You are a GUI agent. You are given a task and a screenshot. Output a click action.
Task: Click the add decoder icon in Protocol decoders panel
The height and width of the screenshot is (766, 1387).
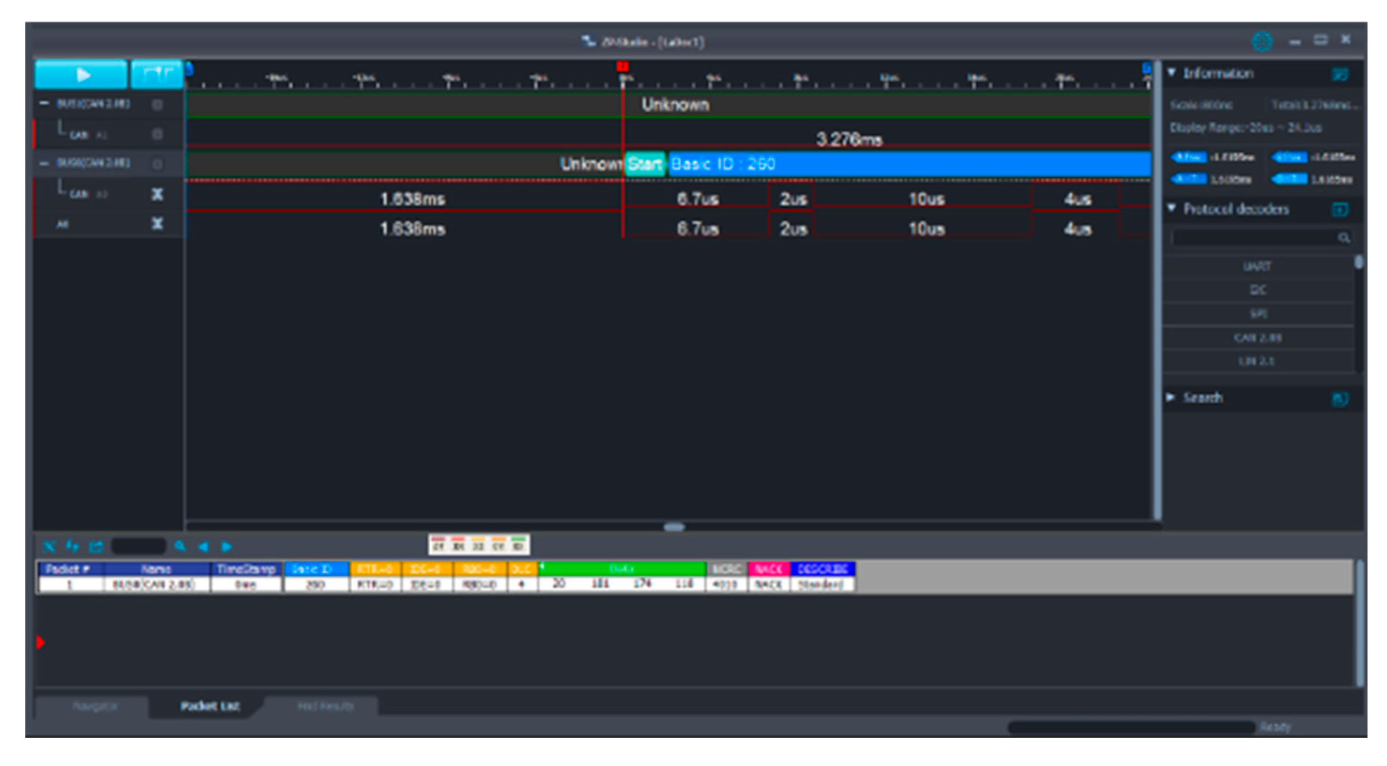1340,209
